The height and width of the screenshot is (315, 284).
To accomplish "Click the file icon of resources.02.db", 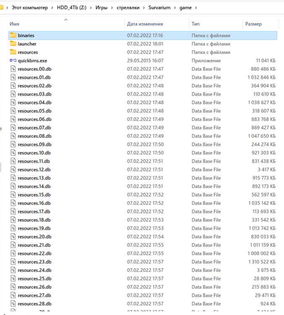I will [x=13, y=86].
